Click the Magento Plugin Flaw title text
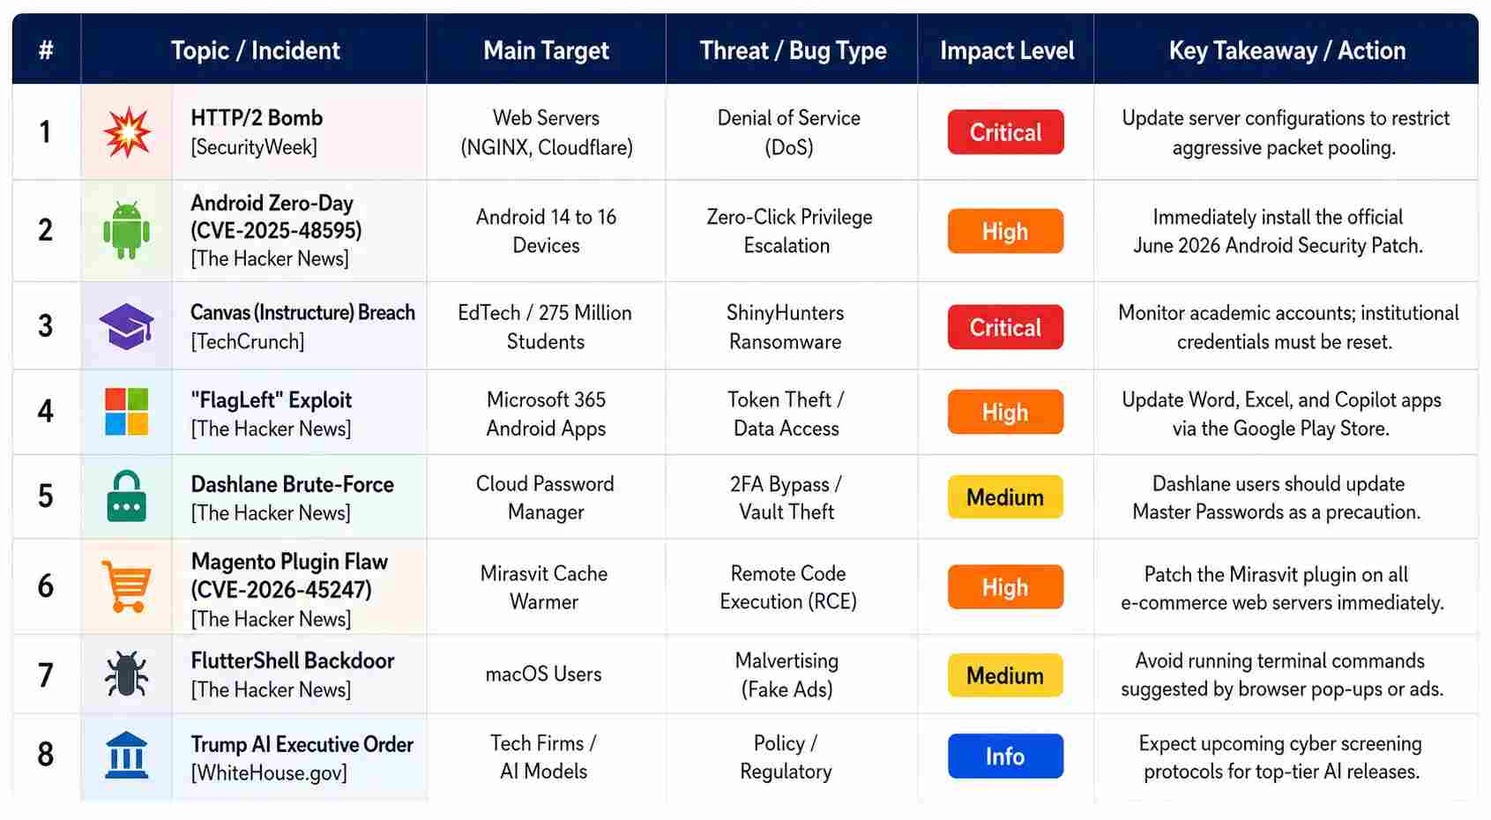 coord(289,562)
